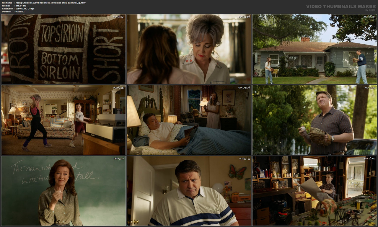
Task: Click the file name Young Sheldon S03E04 text
Action: (50, 3)
